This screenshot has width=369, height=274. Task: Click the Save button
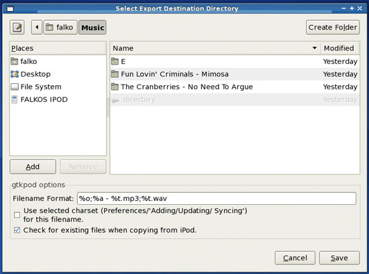(339, 258)
